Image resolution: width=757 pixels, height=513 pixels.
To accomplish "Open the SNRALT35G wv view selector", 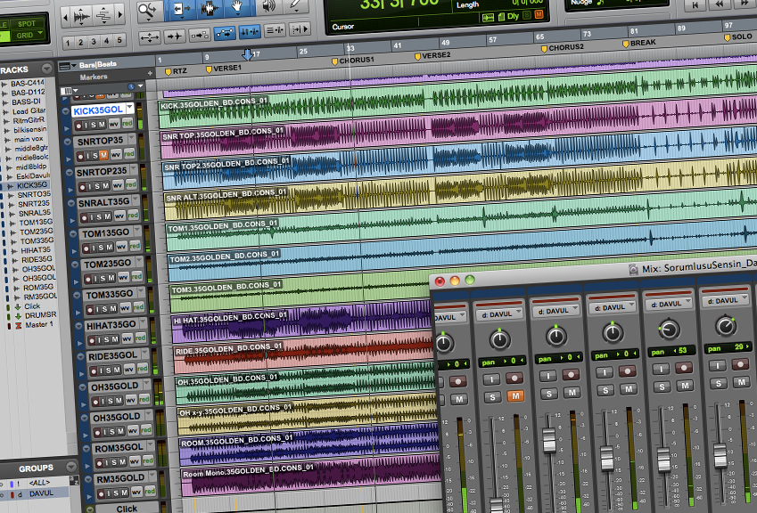I will coord(119,215).
